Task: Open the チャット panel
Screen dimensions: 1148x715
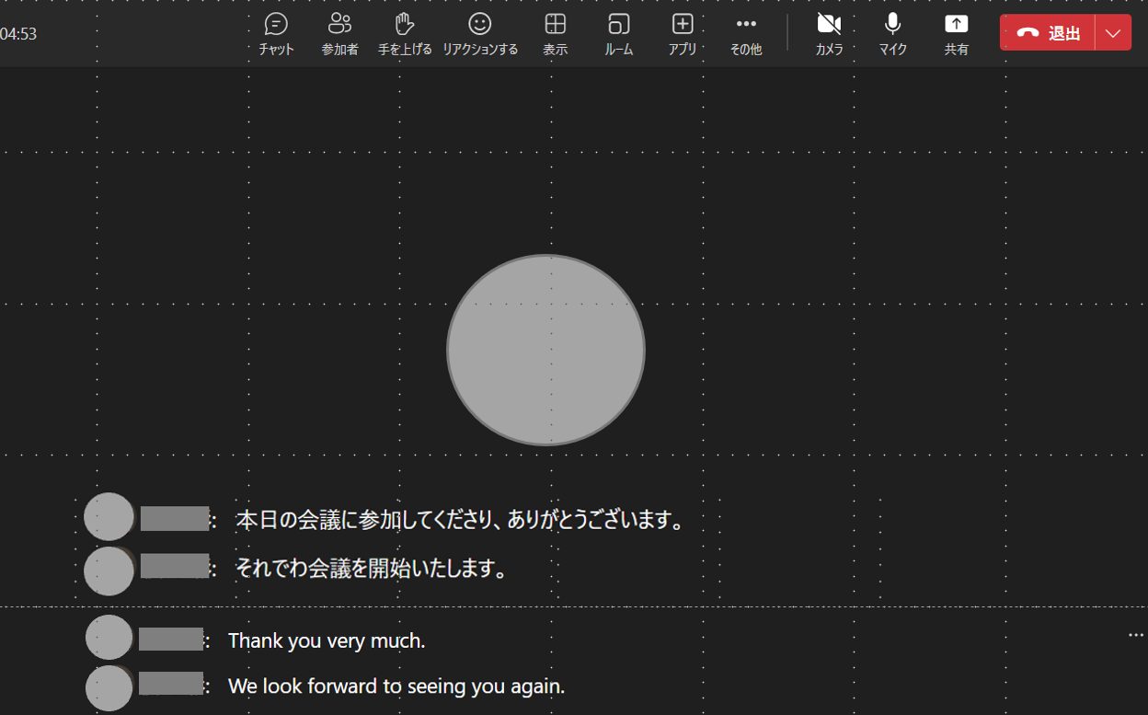Action: [x=276, y=34]
